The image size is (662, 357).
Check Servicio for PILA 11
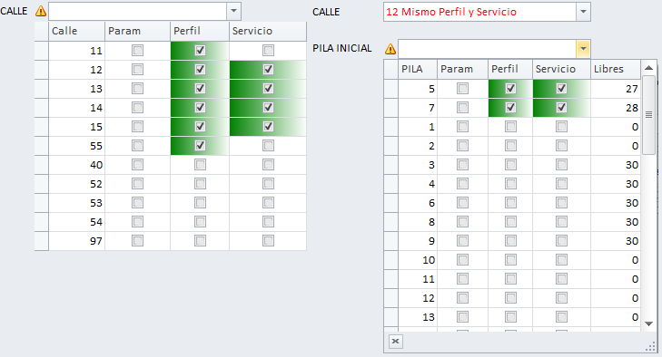(561, 278)
